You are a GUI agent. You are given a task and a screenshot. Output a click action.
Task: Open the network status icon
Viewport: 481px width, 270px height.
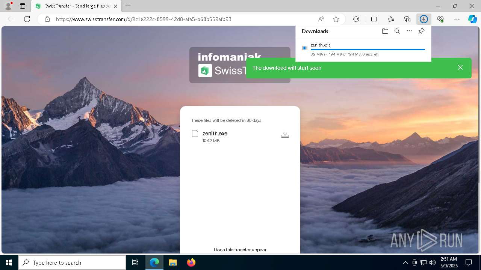point(424,262)
